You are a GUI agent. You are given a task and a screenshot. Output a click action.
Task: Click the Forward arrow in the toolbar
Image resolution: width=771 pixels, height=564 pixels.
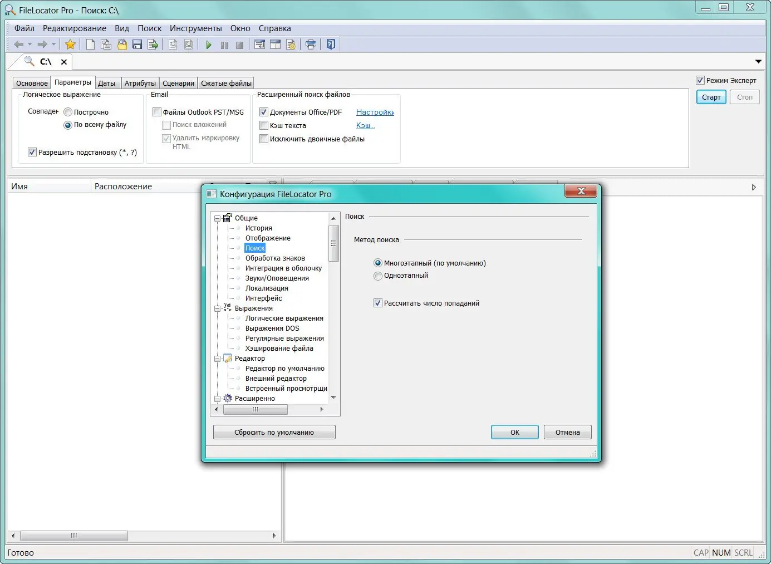click(x=42, y=45)
